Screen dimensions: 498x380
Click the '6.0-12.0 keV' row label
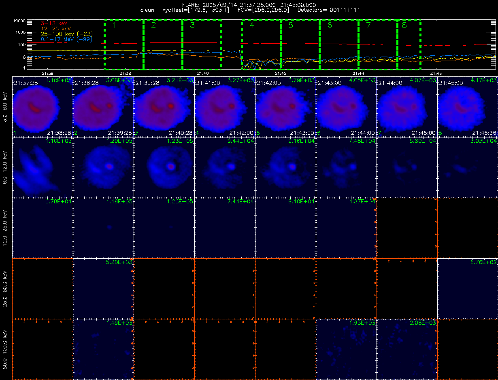5,167
